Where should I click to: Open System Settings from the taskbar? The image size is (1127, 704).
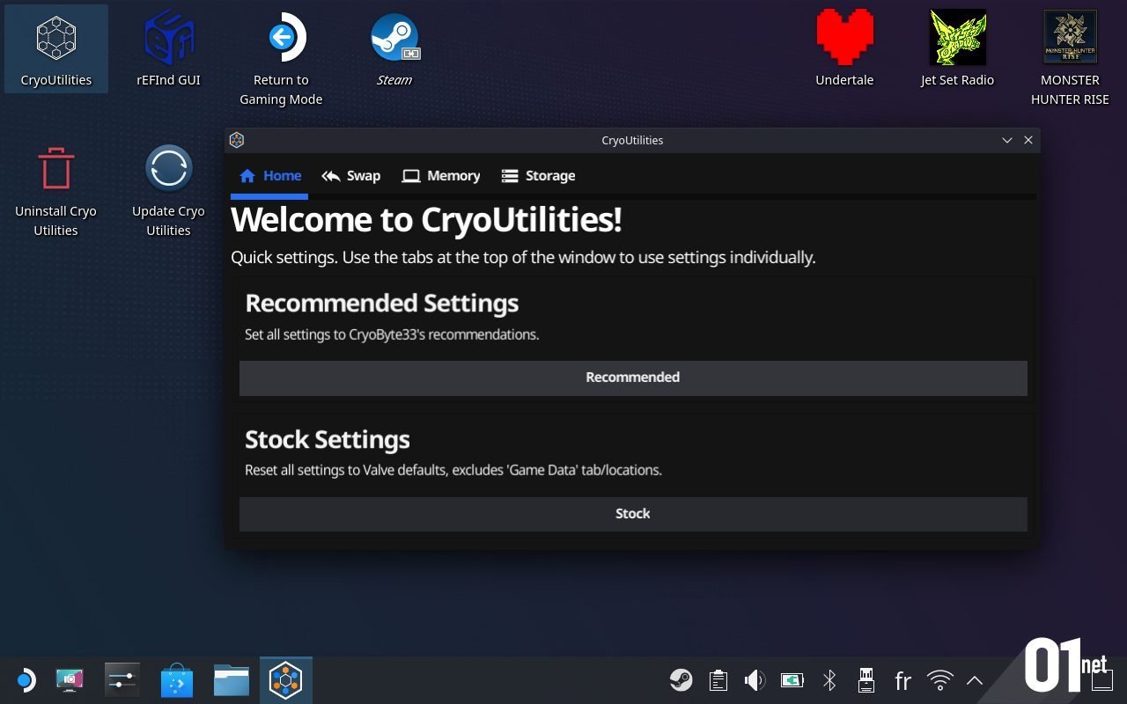pos(122,680)
